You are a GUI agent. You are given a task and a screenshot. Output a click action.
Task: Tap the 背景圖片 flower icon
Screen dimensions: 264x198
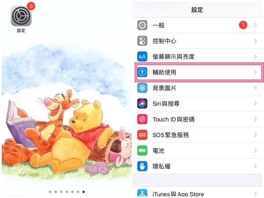coord(142,88)
